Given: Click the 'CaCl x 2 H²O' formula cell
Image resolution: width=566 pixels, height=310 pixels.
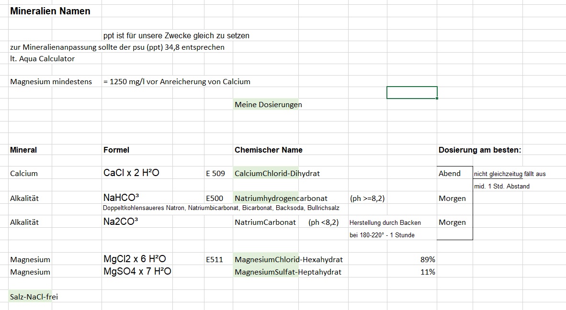Looking at the screenshot, I should click(x=131, y=173).
